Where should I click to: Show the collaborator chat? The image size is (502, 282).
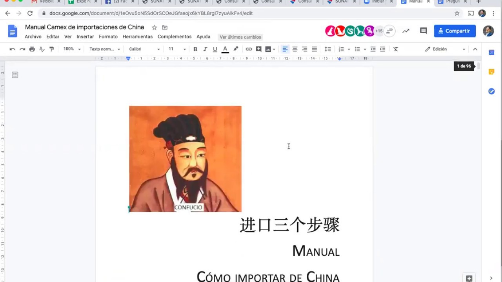point(389,31)
